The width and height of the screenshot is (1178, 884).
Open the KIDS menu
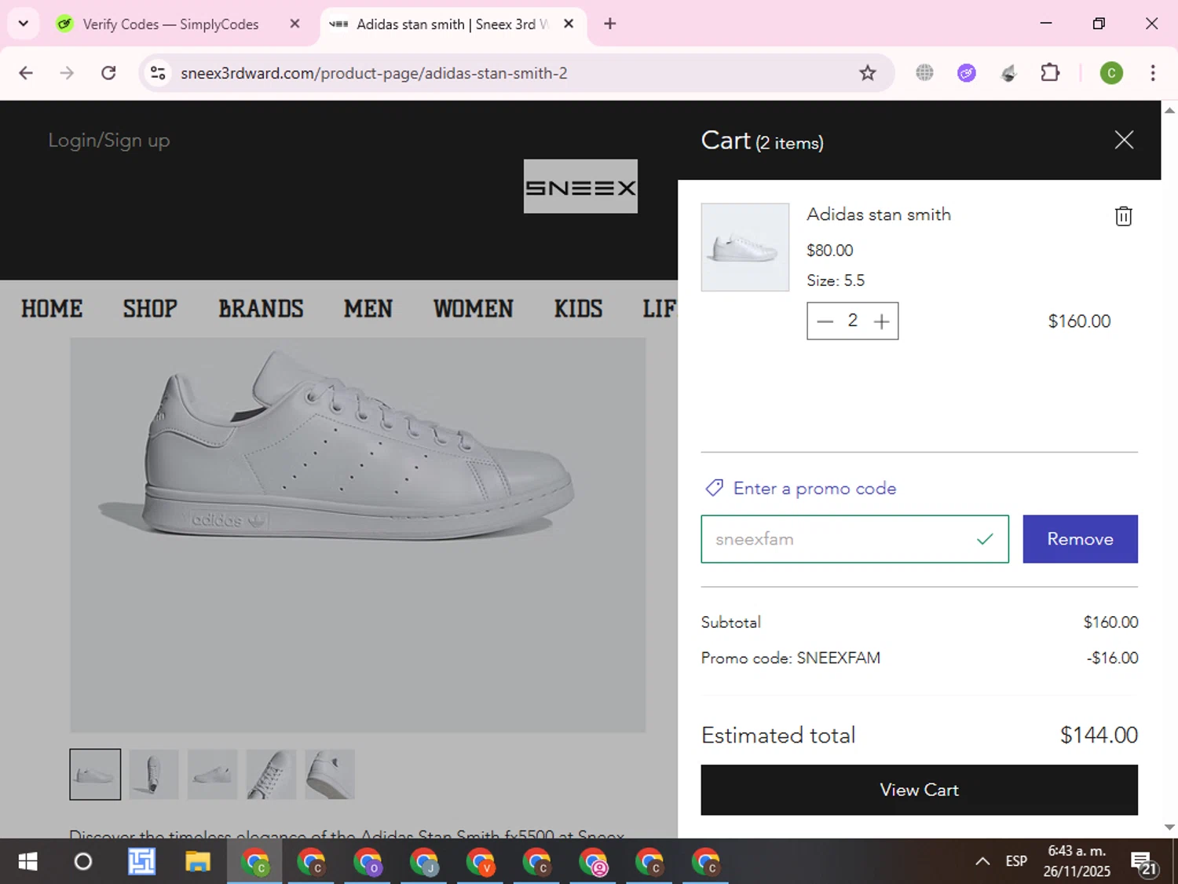click(578, 309)
